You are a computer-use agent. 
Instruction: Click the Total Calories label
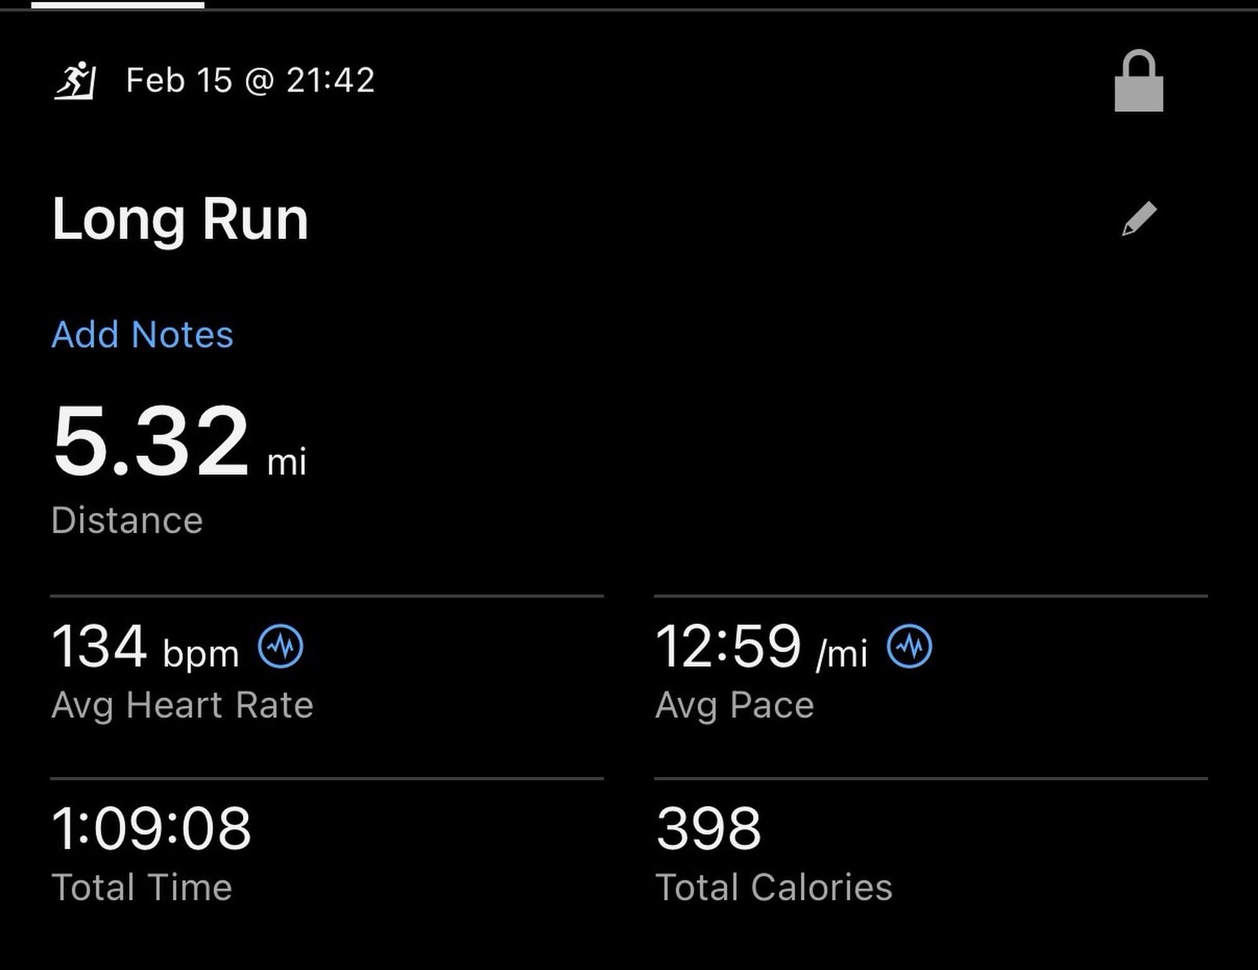[774, 888]
